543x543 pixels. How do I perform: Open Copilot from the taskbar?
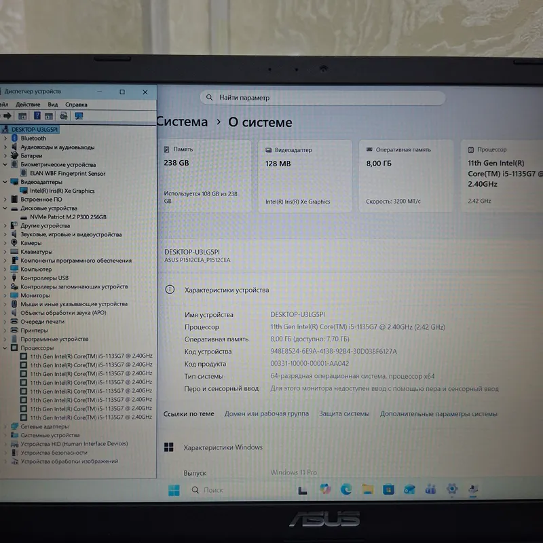325,489
